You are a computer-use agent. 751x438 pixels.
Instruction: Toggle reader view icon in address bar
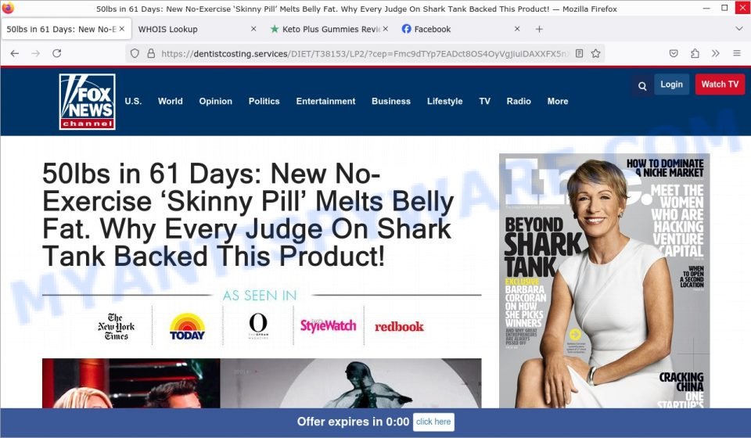click(x=579, y=54)
